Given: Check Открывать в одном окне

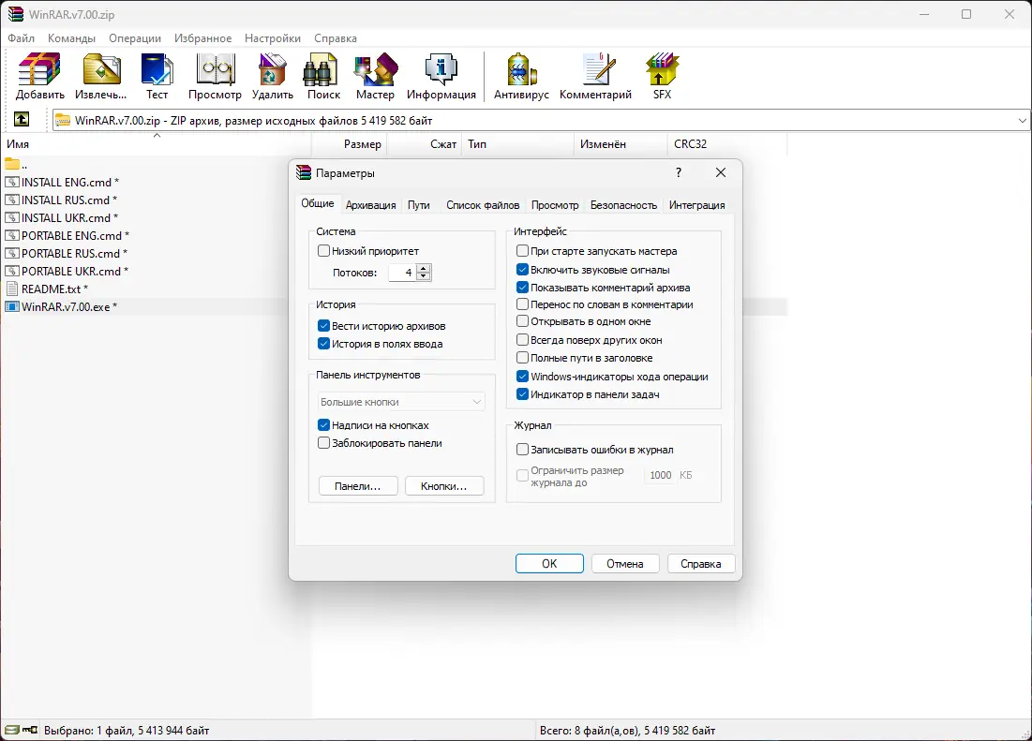Looking at the screenshot, I should (x=523, y=321).
